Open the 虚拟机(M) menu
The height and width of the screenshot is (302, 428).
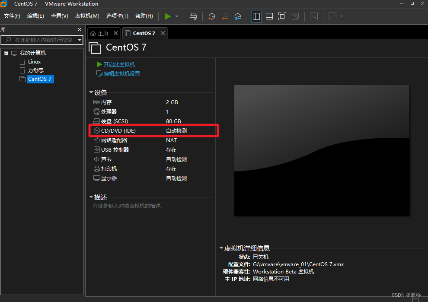point(87,16)
